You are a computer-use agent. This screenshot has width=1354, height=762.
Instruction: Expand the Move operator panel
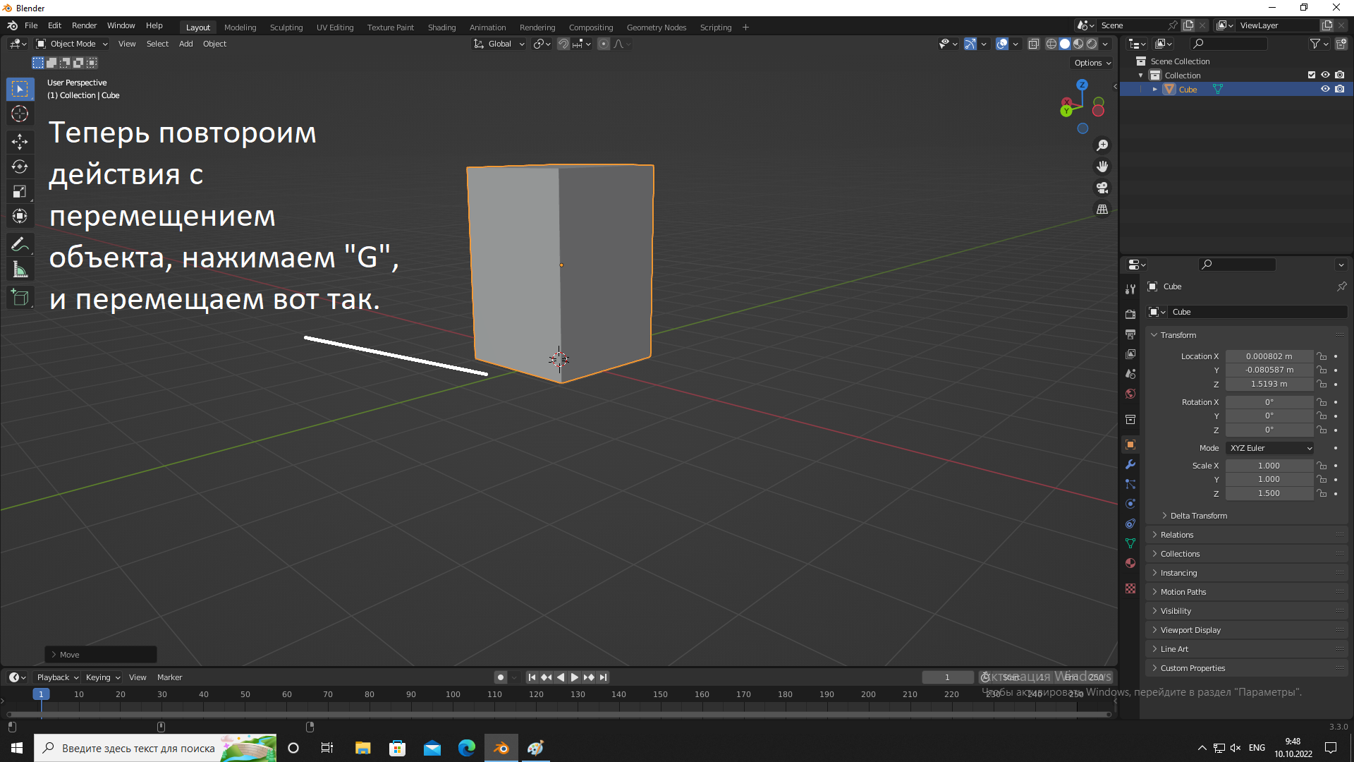(x=101, y=655)
